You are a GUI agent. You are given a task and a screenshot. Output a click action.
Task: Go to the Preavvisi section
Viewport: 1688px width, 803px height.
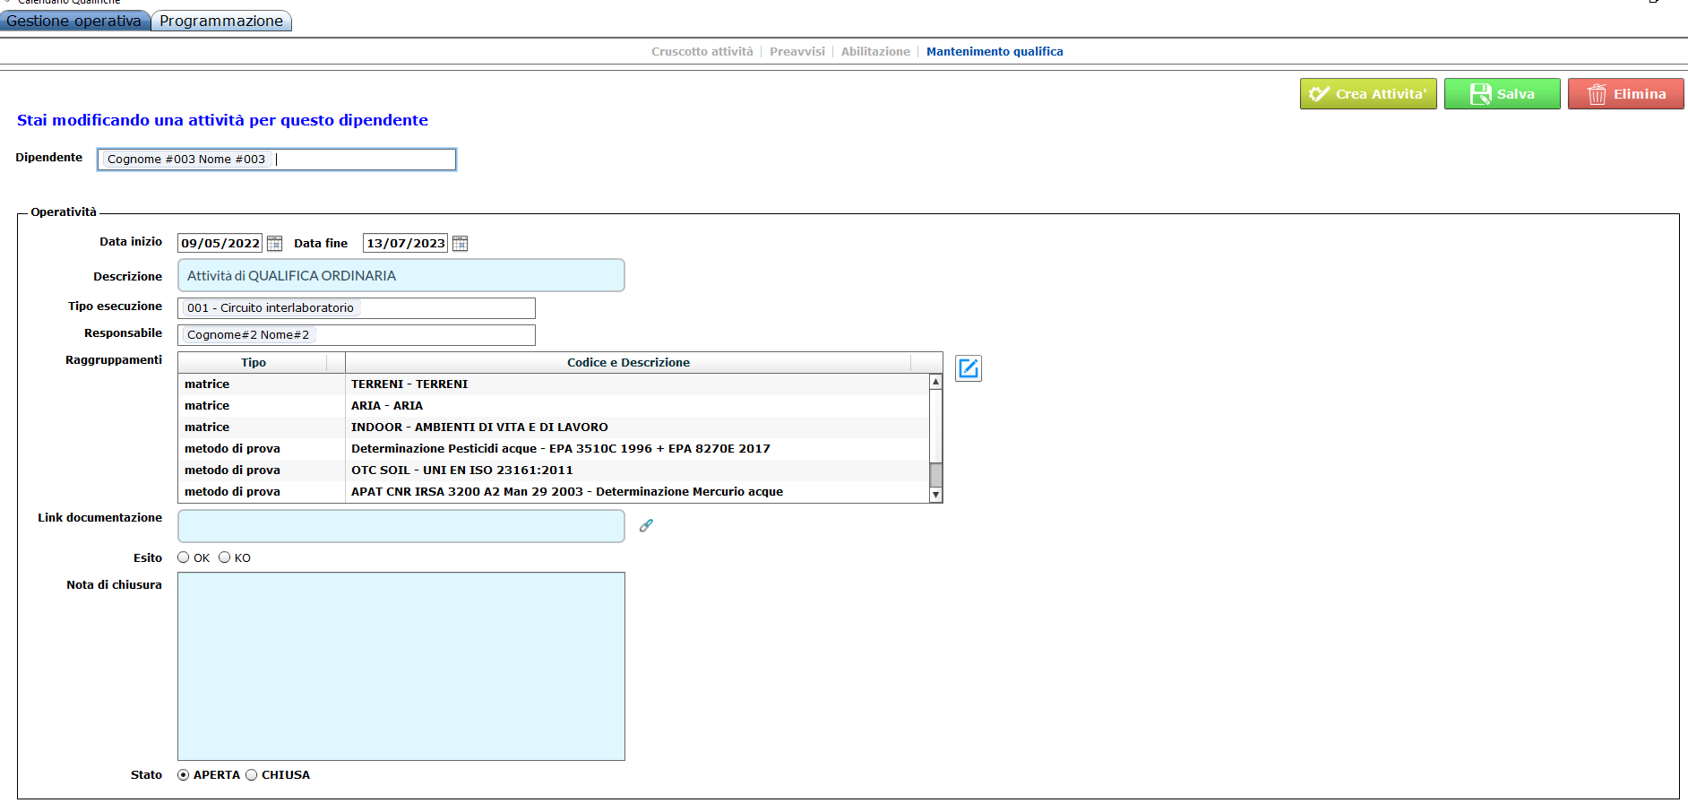797,52
